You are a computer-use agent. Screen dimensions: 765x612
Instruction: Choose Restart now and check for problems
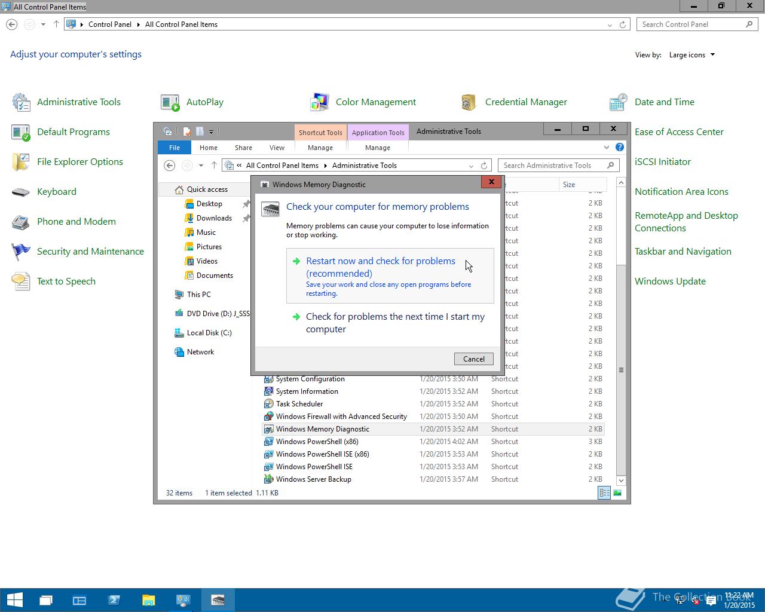pyautogui.click(x=390, y=276)
